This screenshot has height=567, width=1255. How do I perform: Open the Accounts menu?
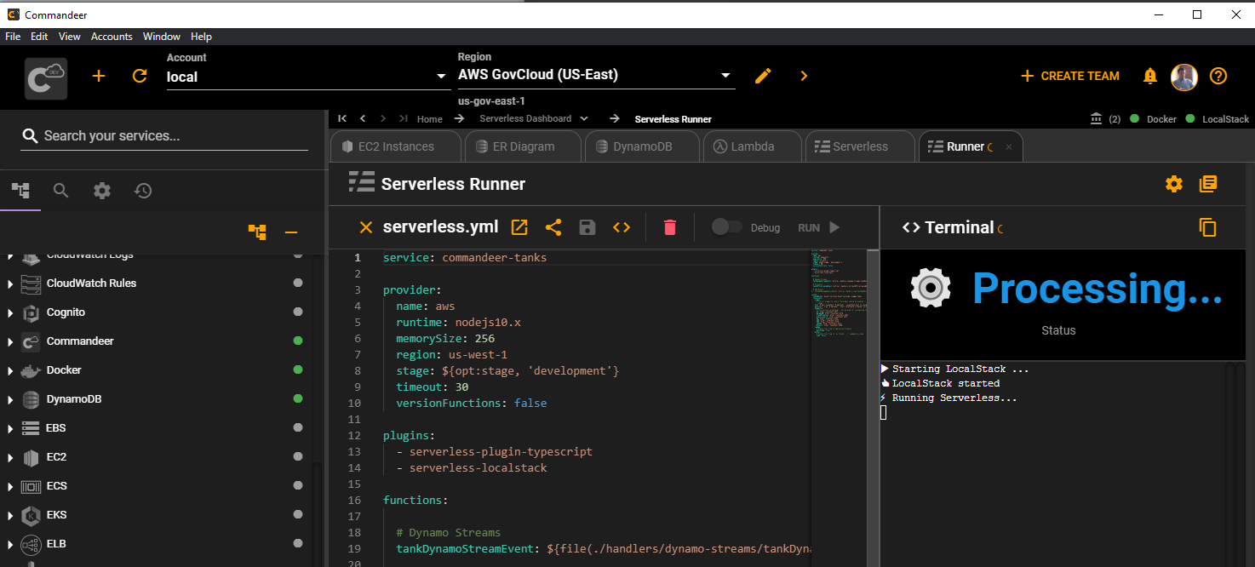112,37
